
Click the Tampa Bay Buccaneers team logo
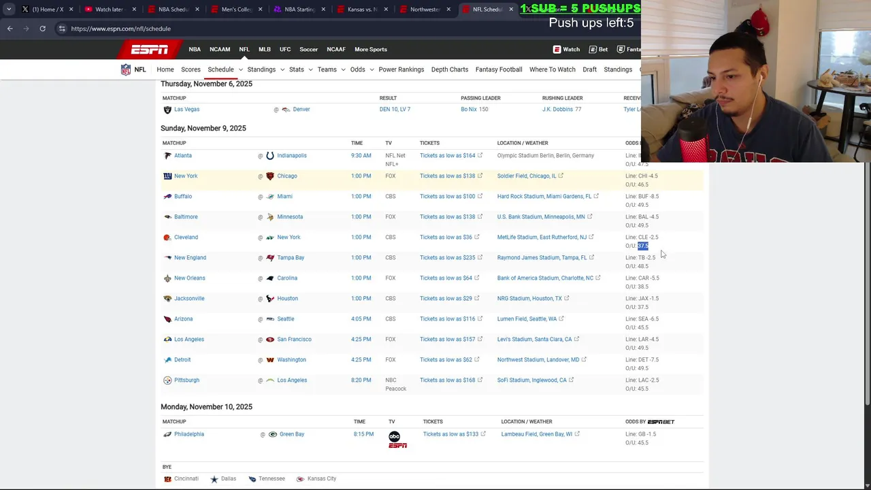coord(270,258)
